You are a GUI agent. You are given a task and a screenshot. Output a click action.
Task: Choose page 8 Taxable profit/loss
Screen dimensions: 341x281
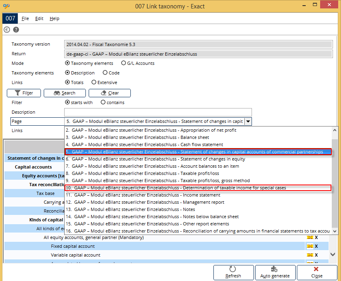point(198,173)
